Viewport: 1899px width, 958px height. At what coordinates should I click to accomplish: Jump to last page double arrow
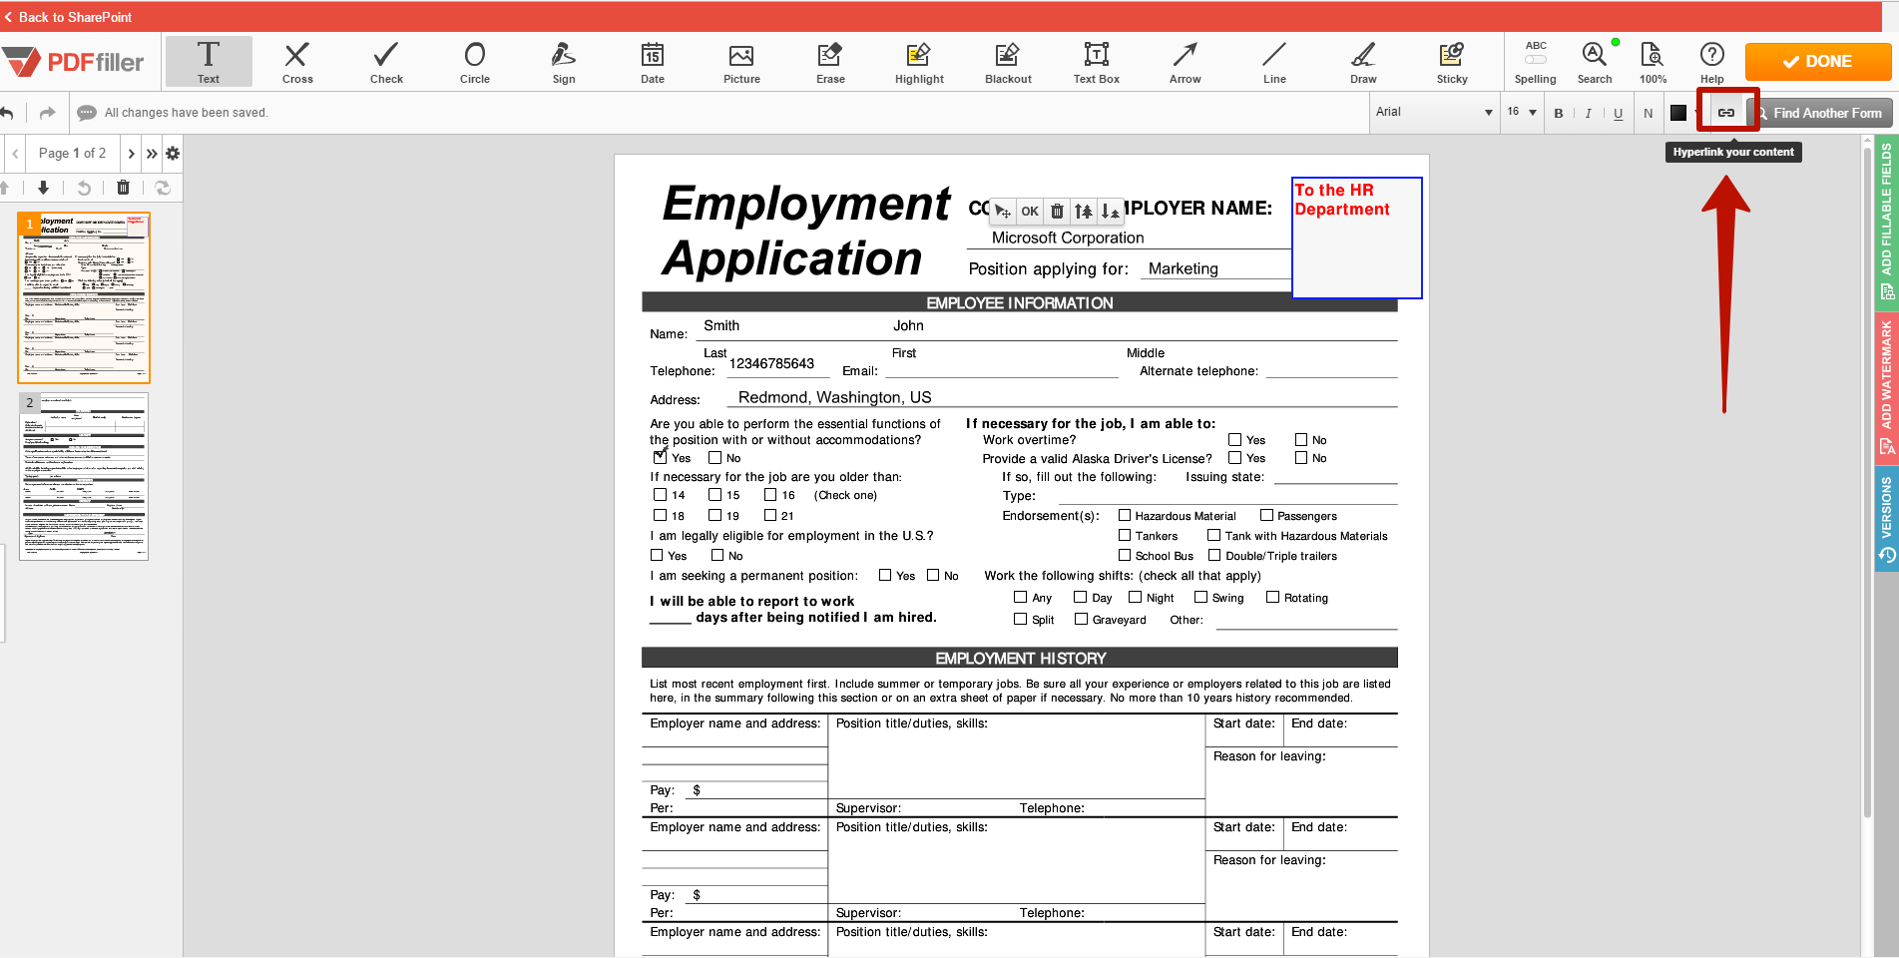(152, 154)
